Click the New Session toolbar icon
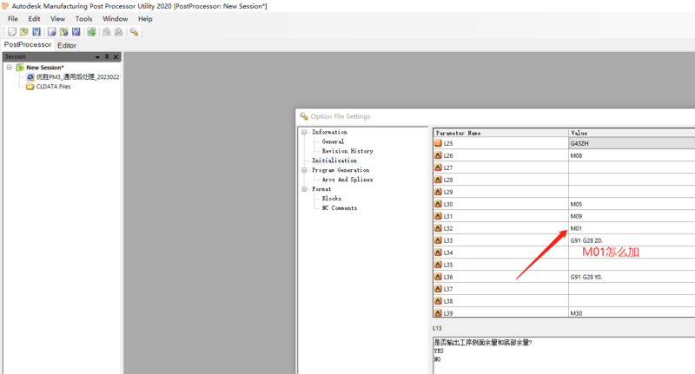This screenshot has height=374, width=695. [x=12, y=32]
